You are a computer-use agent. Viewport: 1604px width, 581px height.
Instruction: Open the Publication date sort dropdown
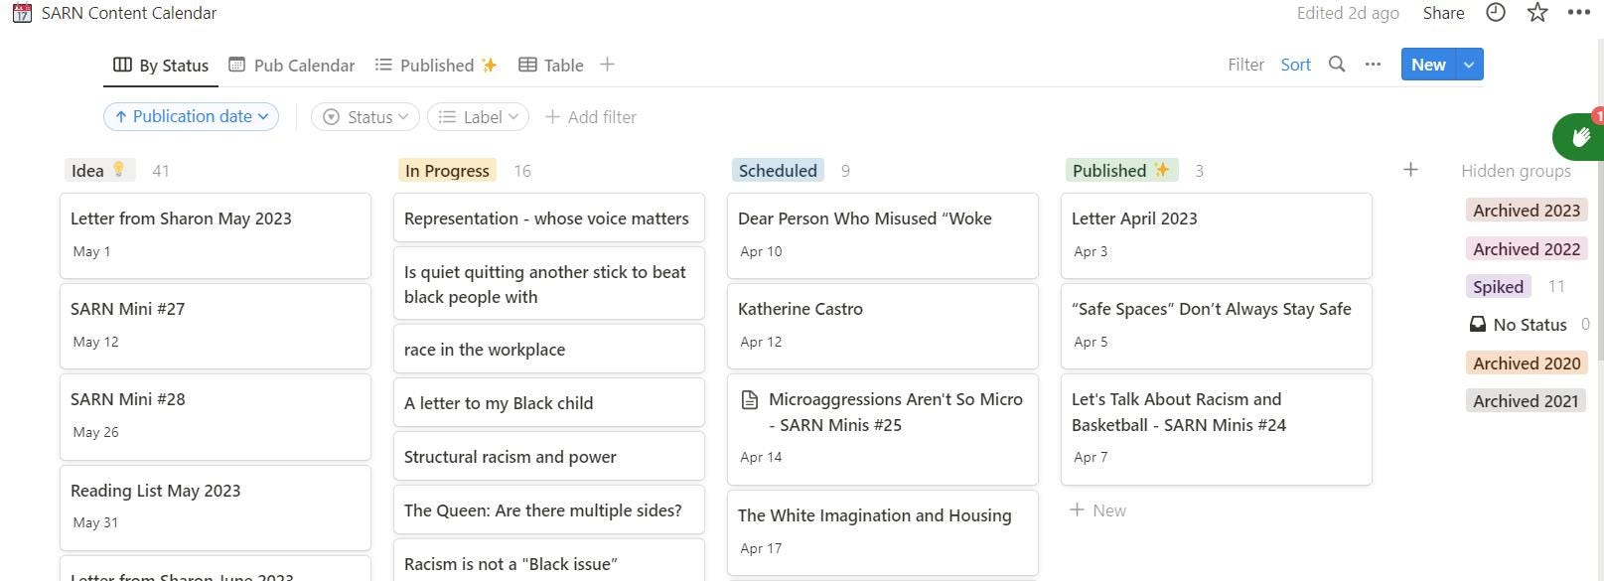click(x=191, y=116)
